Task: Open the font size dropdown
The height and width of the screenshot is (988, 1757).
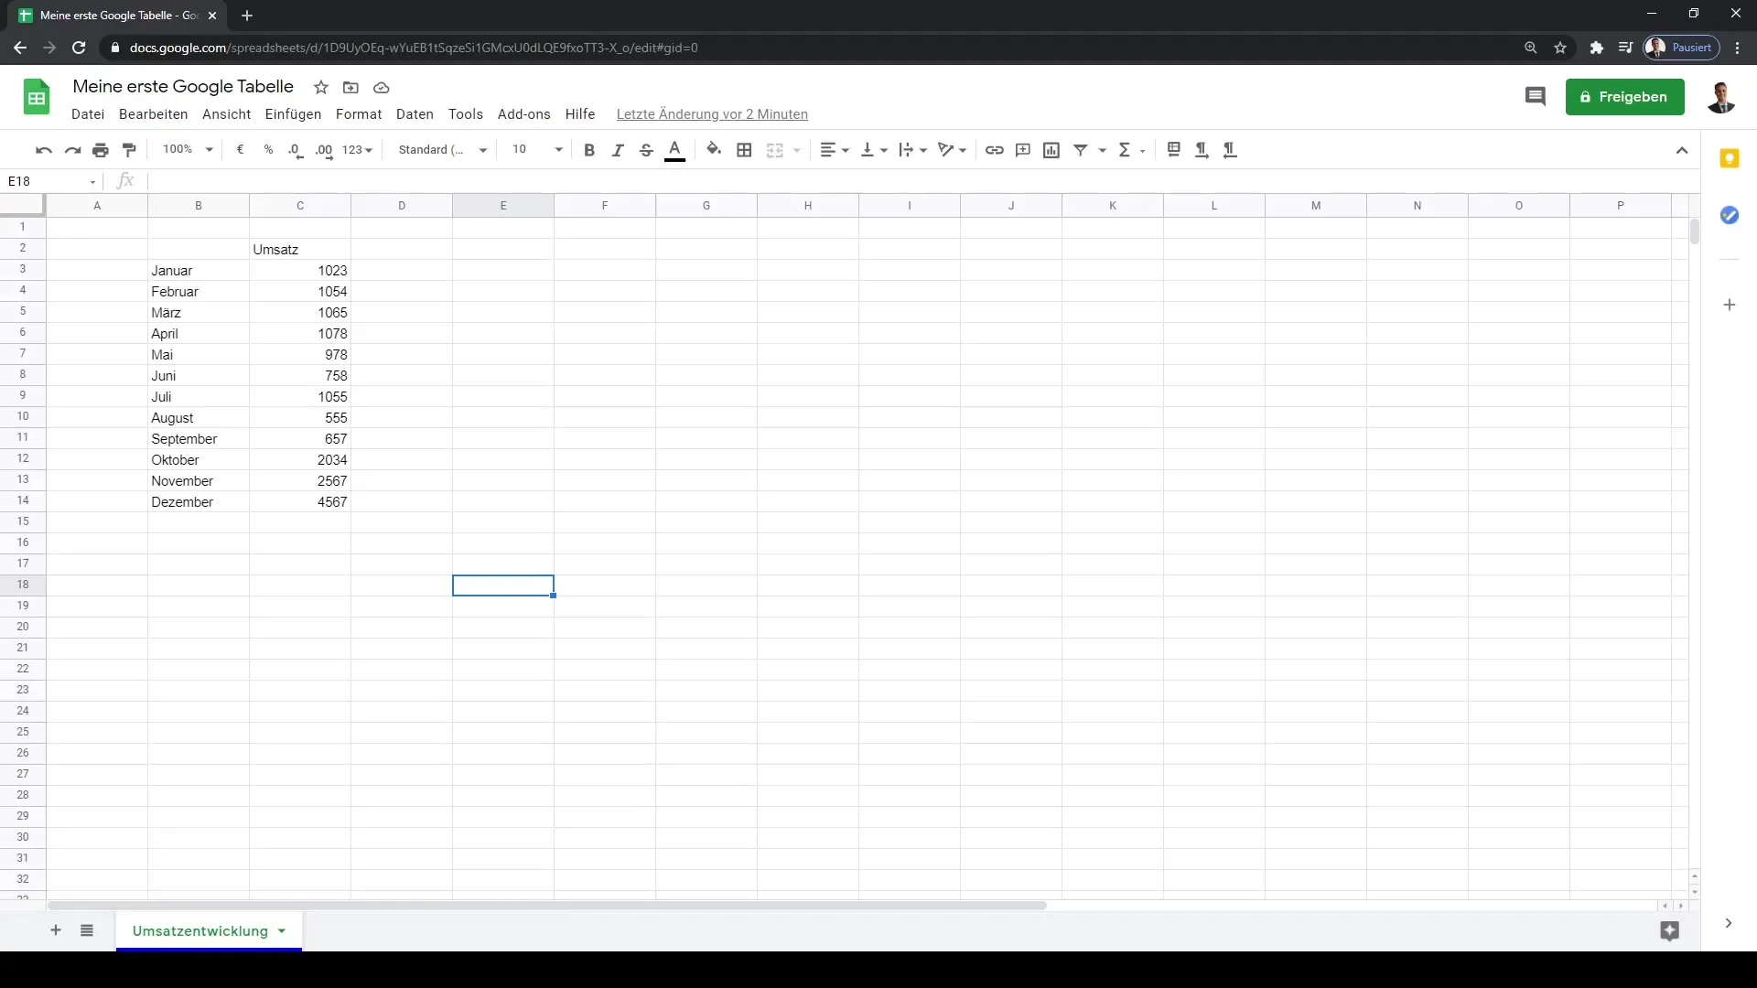Action: click(x=557, y=150)
